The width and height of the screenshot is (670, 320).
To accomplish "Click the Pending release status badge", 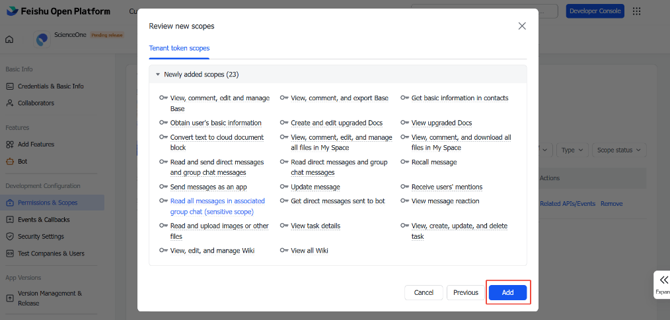I will [x=107, y=35].
